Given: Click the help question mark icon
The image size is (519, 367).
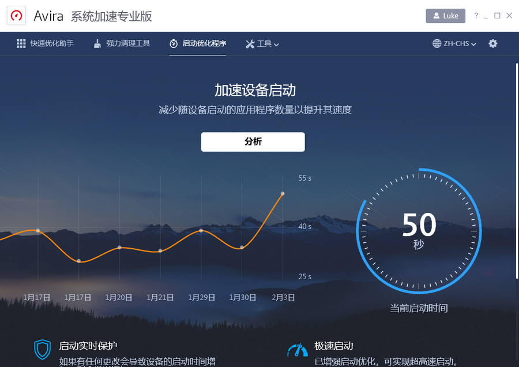Looking at the screenshot, I should (476, 16).
